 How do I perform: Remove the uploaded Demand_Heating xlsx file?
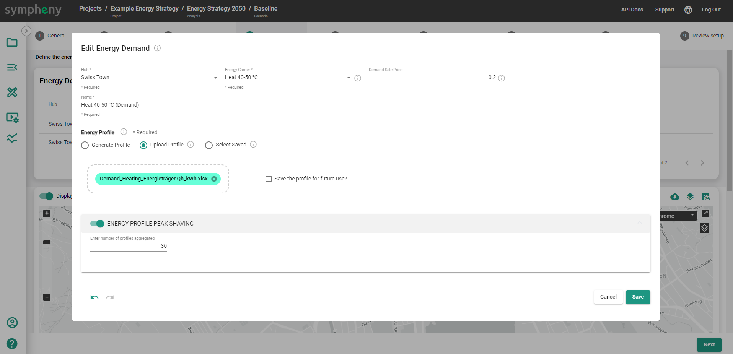point(214,179)
